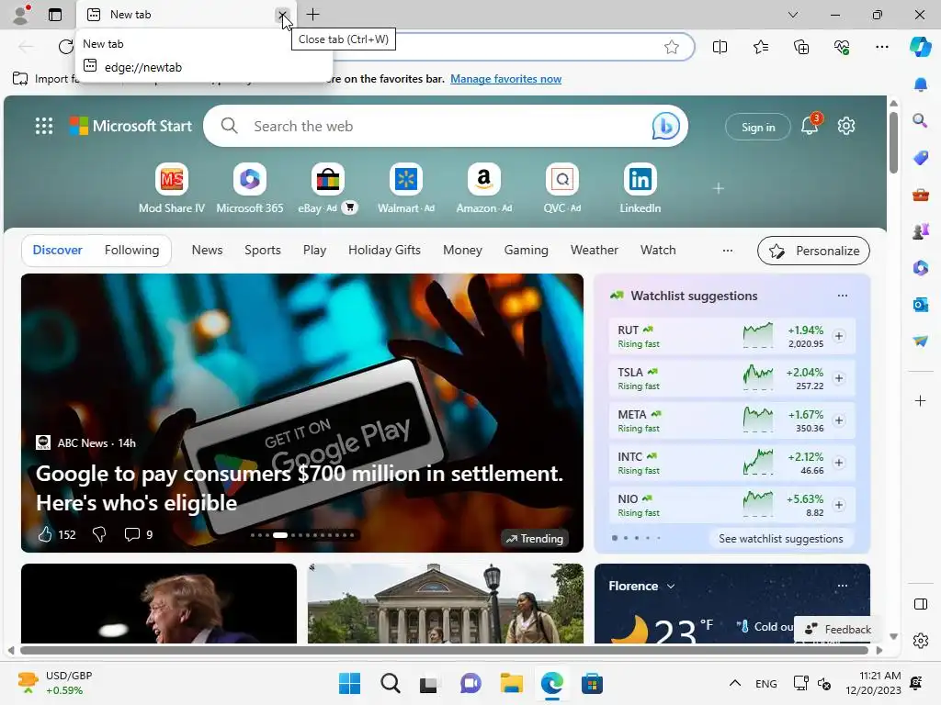Open Settings and more ellipsis menu

(881, 47)
